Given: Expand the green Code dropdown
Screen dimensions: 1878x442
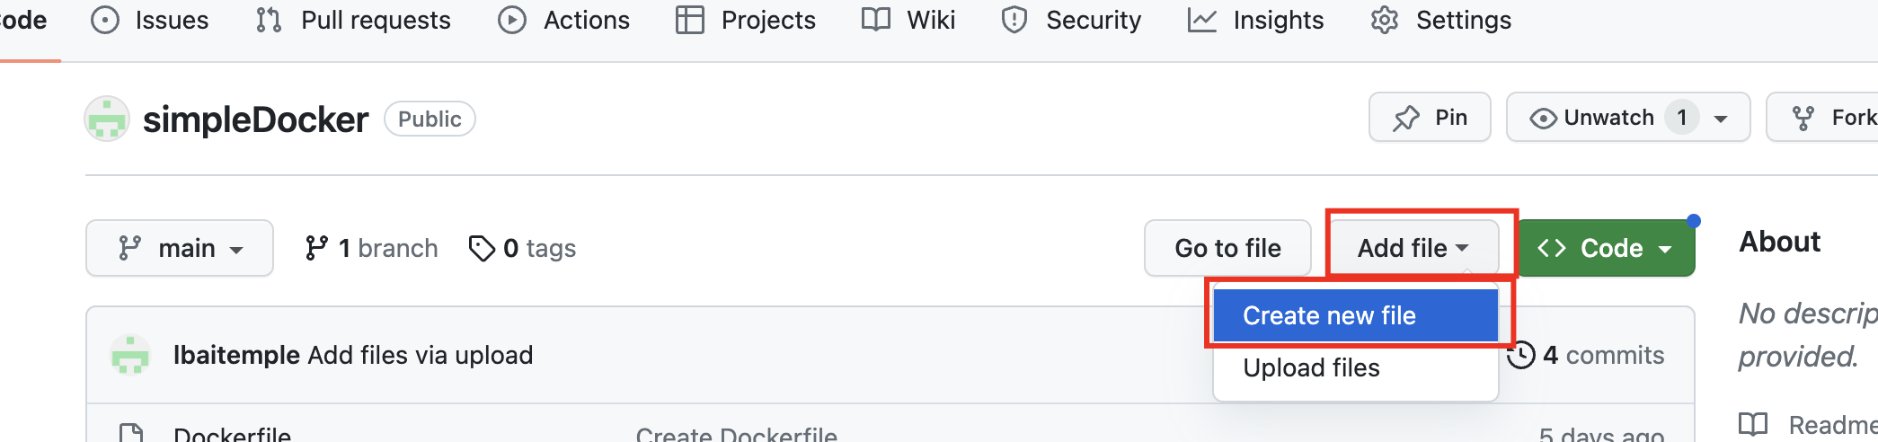Looking at the screenshot, I should [1605, 248].
